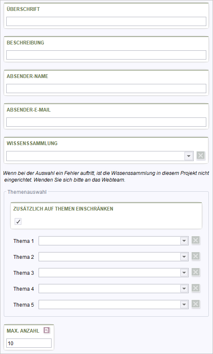Open the Wissenssammlung dropdown arrow
The image size is (213, 354).
[189, 156]
